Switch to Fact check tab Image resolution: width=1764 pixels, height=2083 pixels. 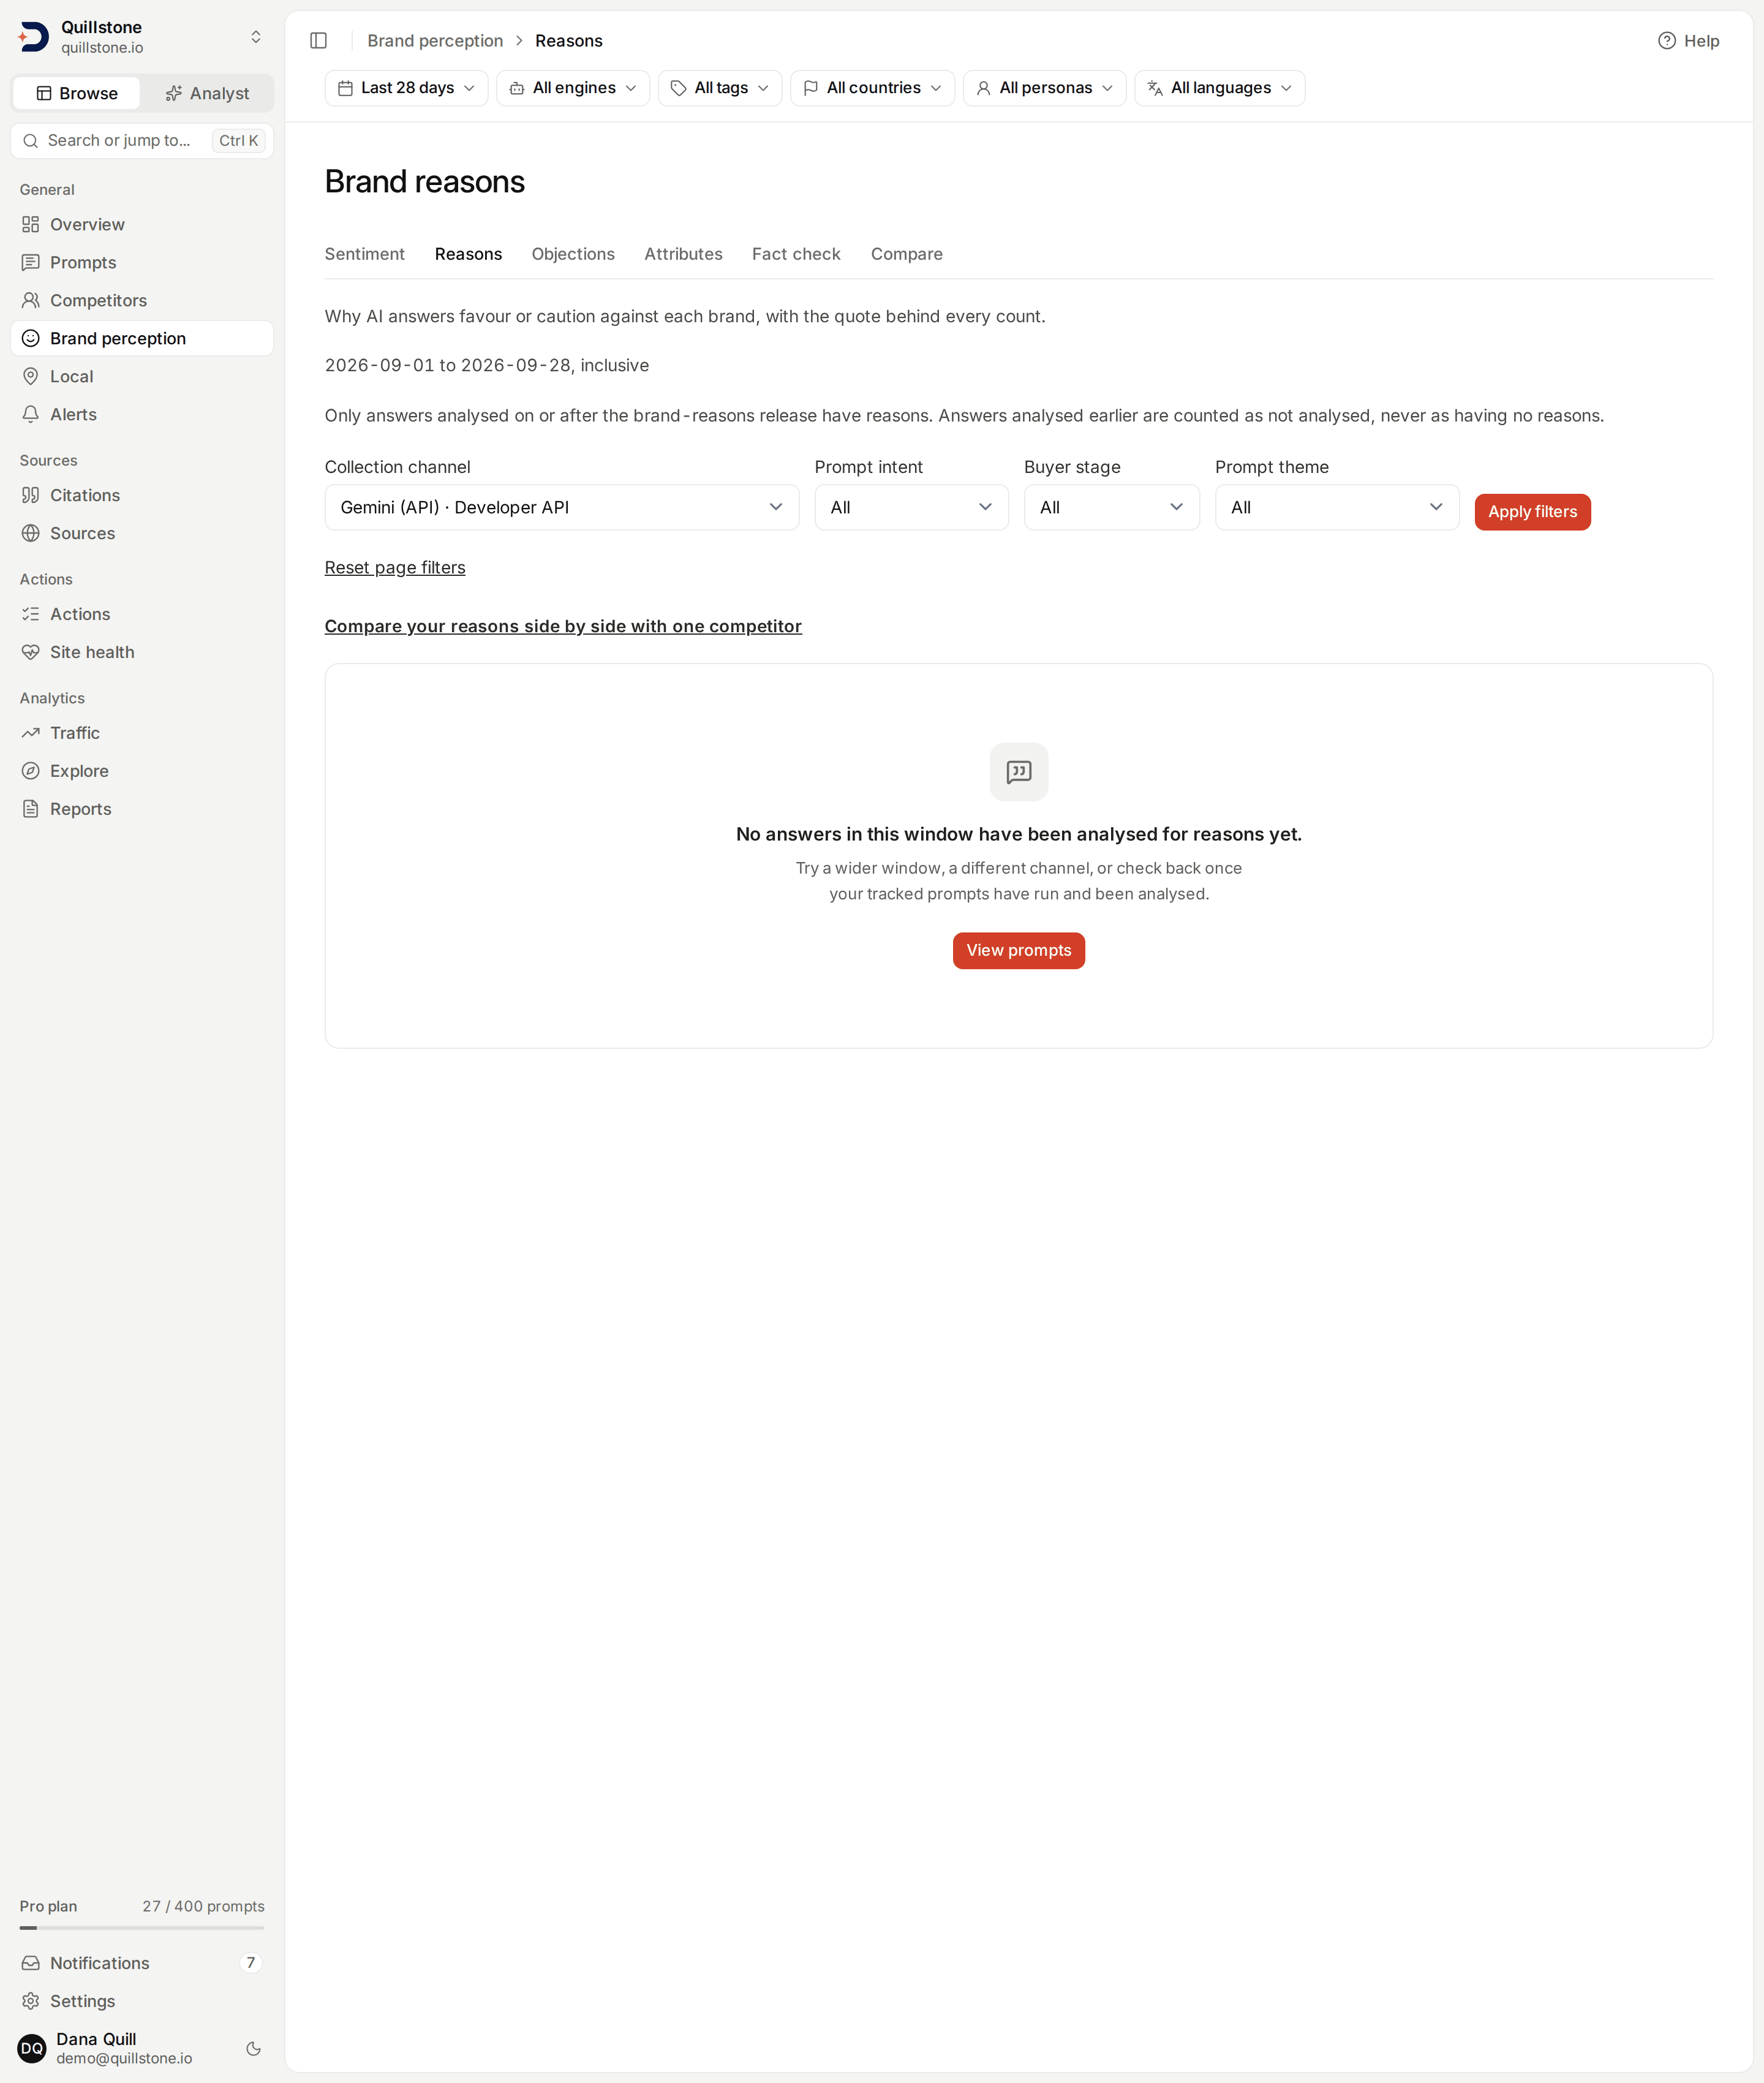point(796,254)
